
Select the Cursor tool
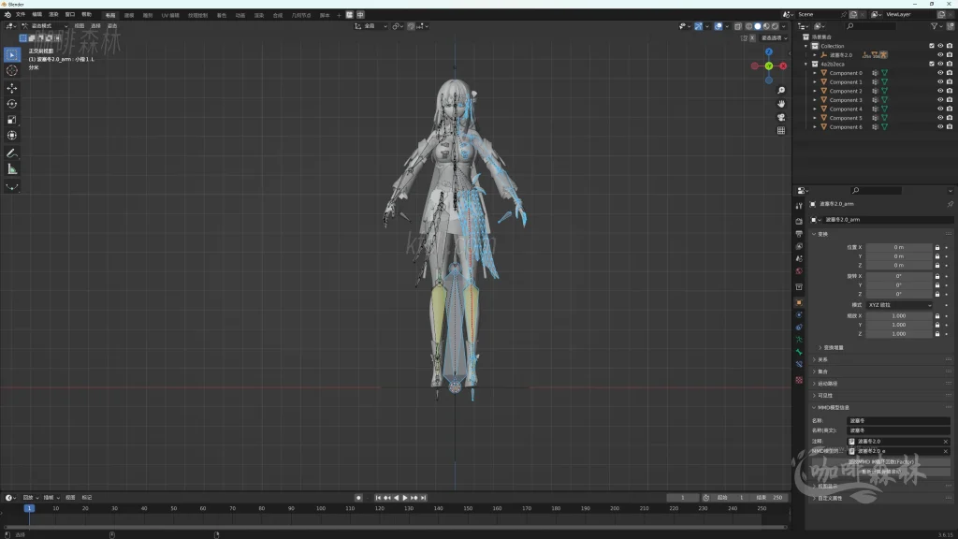point(11,71)
